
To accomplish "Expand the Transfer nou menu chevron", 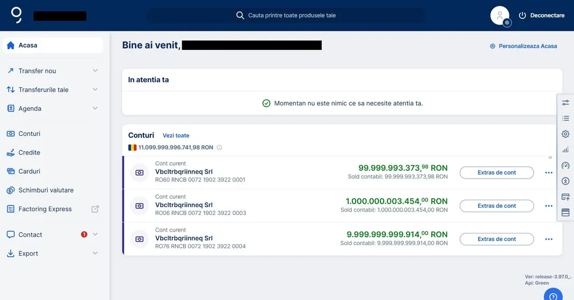I will coord(95,71).
